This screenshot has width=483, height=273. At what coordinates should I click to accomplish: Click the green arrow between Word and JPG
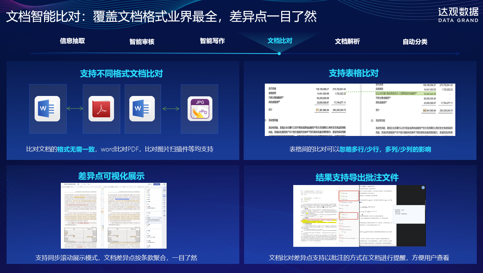tap(171, 108)
